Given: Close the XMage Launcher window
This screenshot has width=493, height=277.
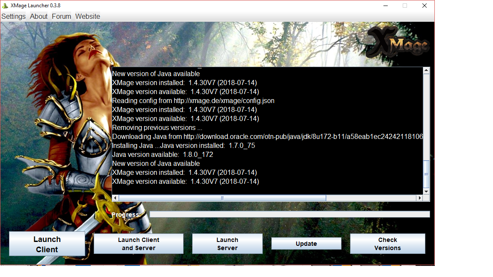Looking at the screenshot, I should pyautogui.click(x=425, y=6).
